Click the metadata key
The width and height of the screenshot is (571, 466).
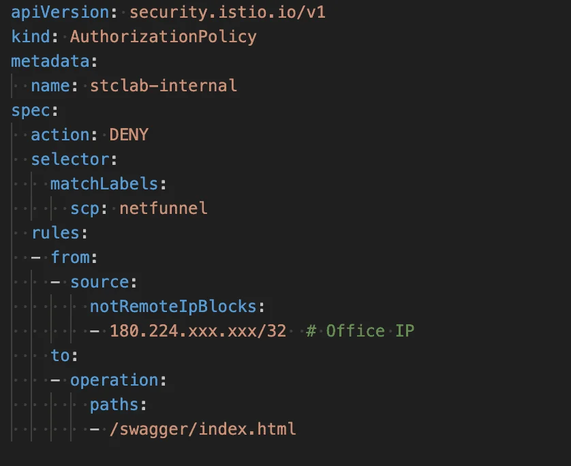click(50, 61)
